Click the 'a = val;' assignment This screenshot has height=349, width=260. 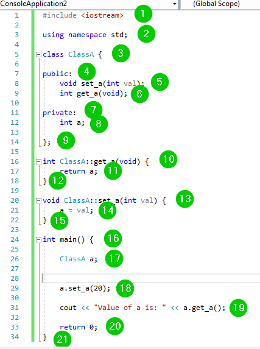76,210
